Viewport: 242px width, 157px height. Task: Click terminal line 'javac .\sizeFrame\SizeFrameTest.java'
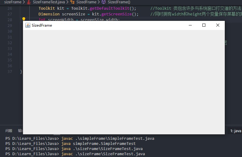(103, 154)
